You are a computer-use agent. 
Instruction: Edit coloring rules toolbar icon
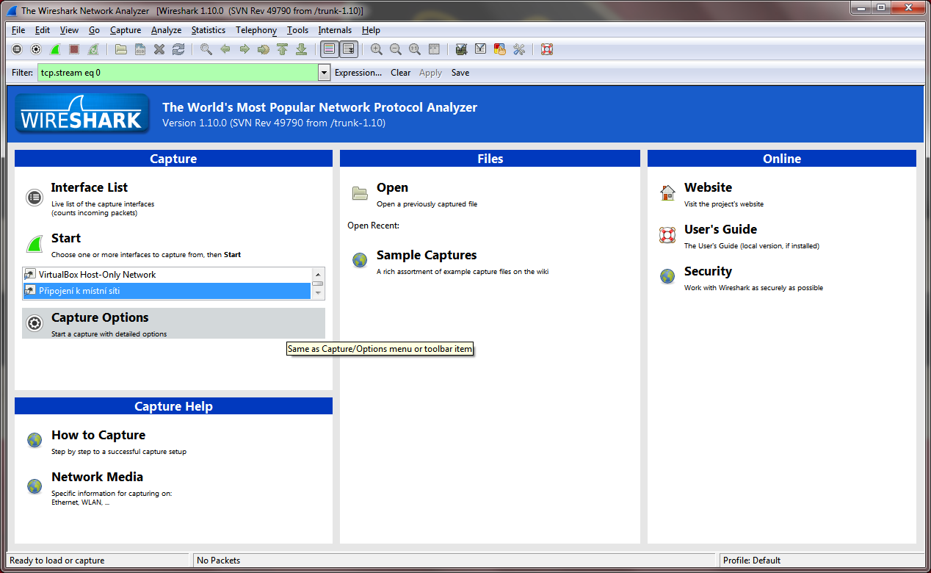point(500,49)
